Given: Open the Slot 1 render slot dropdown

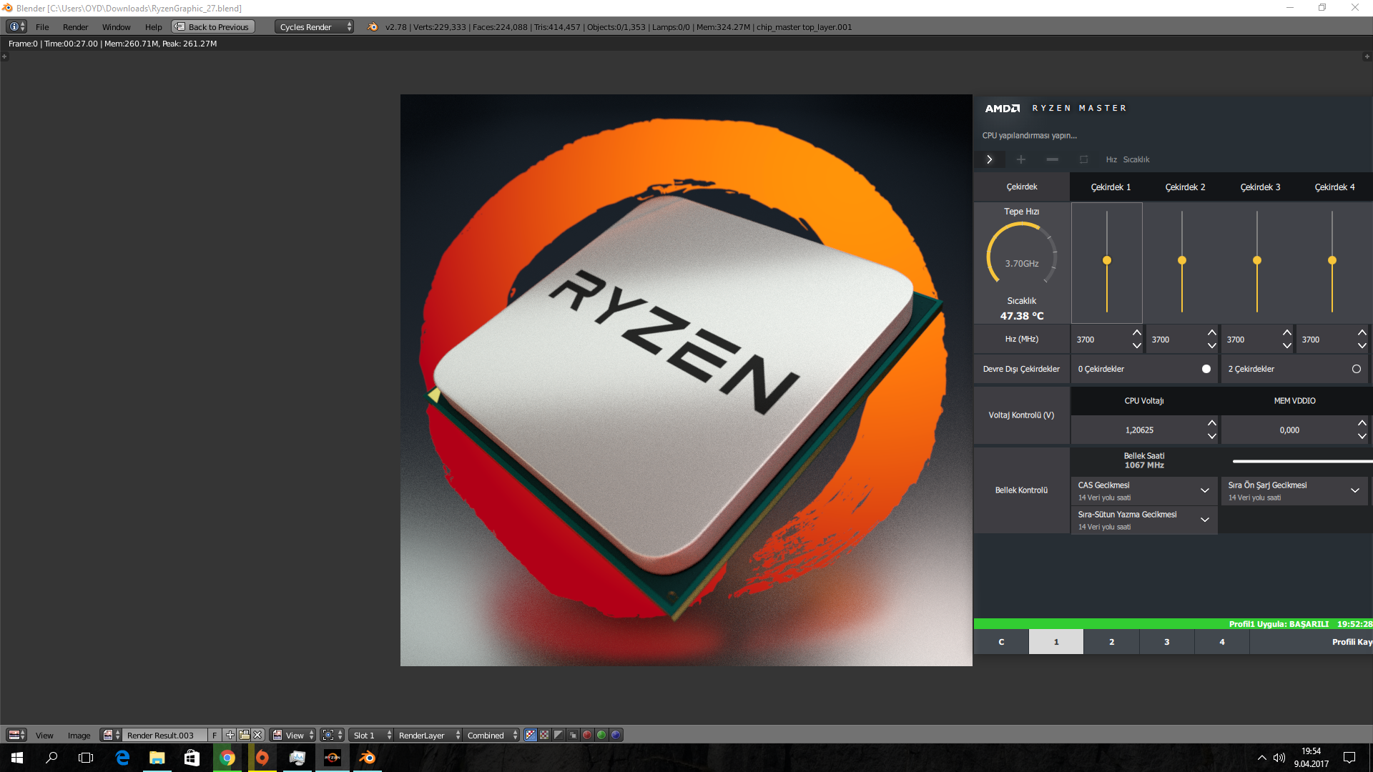Looking at the screenshot, I should pyautogui.click(x=371, y=735).
